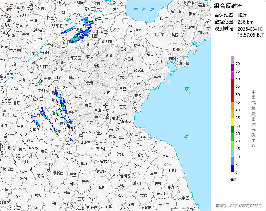Click the 新沂市 map label

click(101, 149)
